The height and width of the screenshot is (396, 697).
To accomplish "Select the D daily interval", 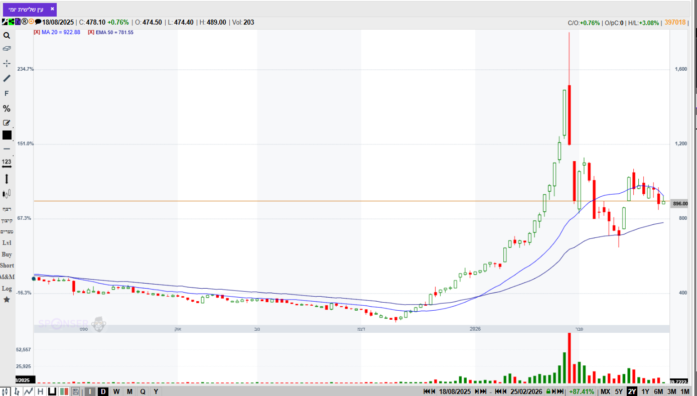I will pyautogui.click(x=103, y=391).
